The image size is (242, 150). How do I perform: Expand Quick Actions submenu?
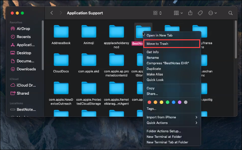172,123
